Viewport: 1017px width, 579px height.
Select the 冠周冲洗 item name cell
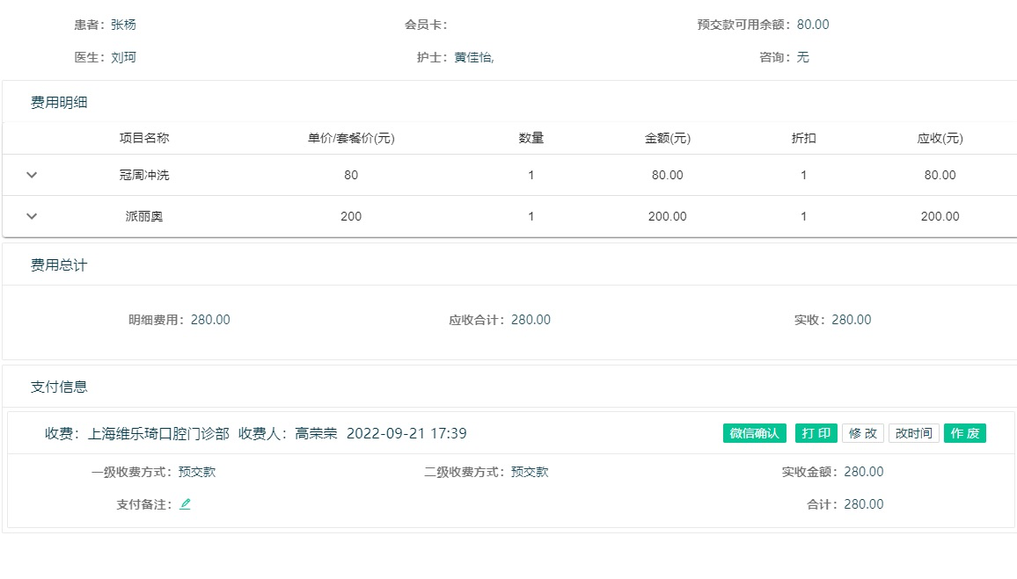click(x=144, y=175)
